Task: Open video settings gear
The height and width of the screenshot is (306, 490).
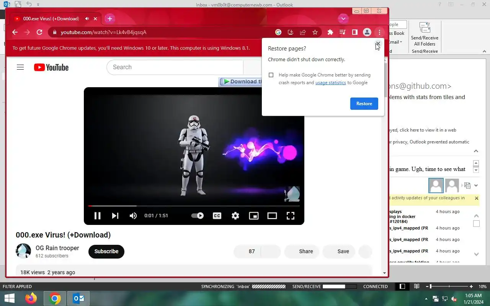Action: (x=235, y=216)
